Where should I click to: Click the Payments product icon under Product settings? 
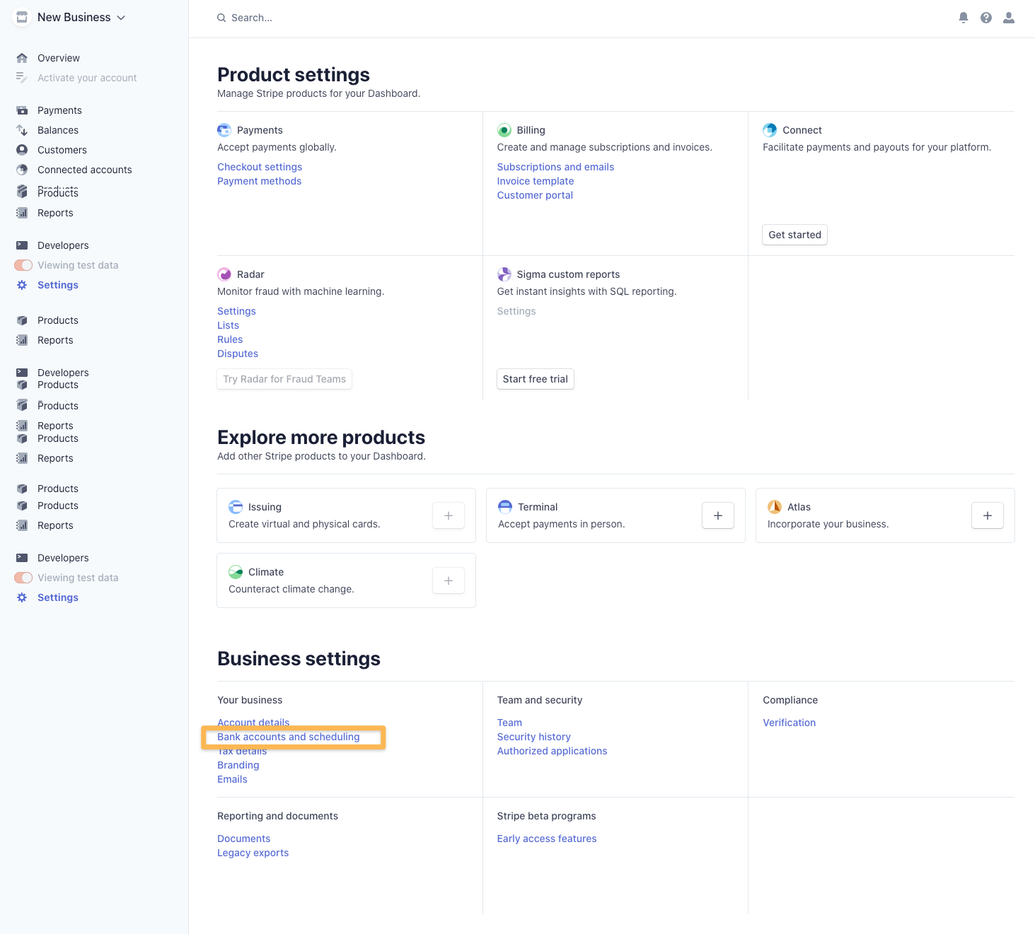pyautogui.click(x=224, y=130)
